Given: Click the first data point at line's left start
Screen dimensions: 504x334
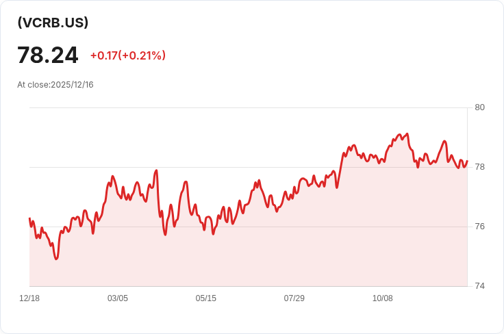Looking at the screenshot, I should pyautogui.click(x=29, y=218).
